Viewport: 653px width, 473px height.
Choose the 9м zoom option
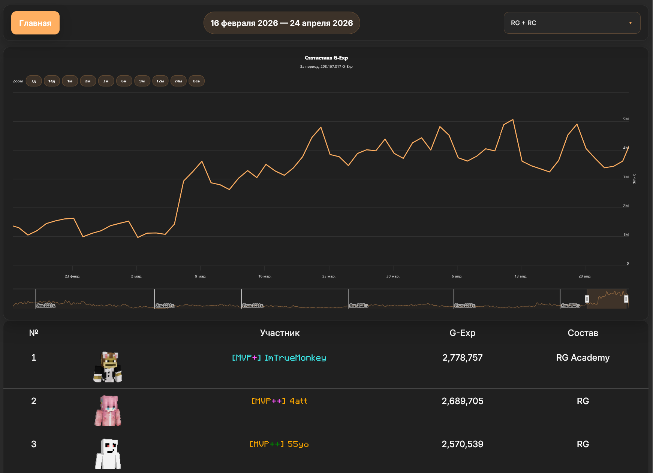click(x=142, y=81)
